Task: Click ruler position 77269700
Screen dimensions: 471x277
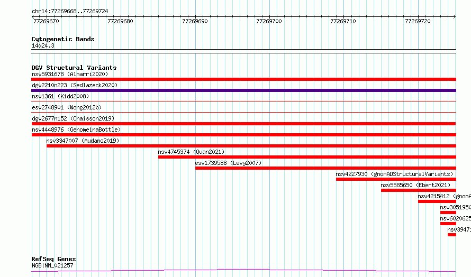Action: pos(269,21)
